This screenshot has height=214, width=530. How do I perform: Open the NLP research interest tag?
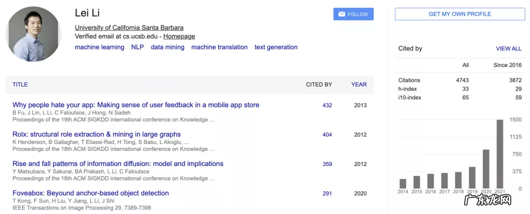(137, 47)
